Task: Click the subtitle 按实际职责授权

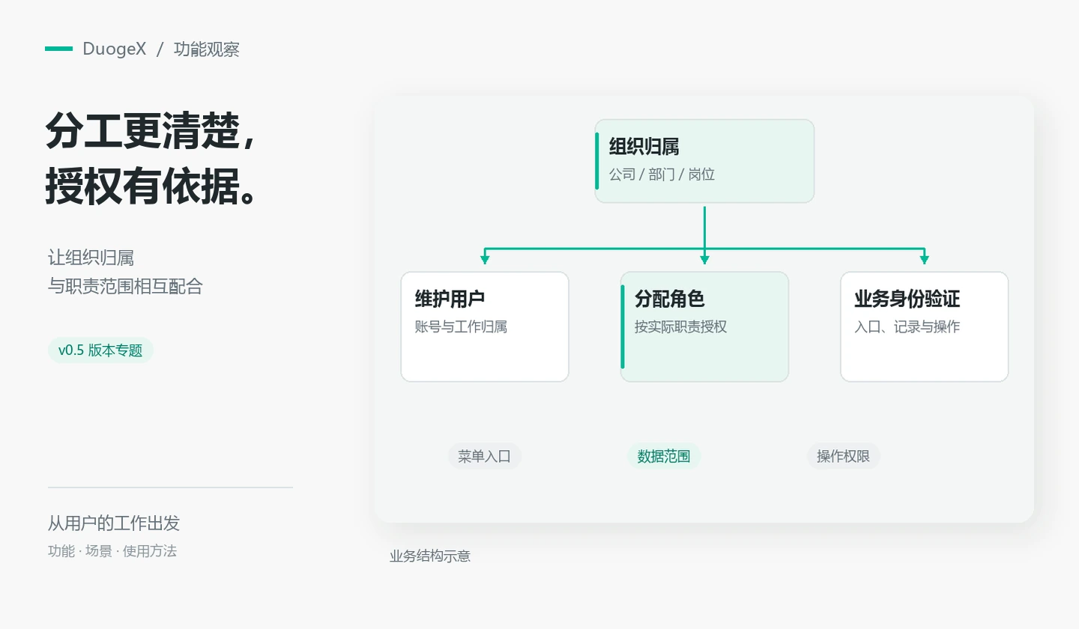Action: point(680,326)
